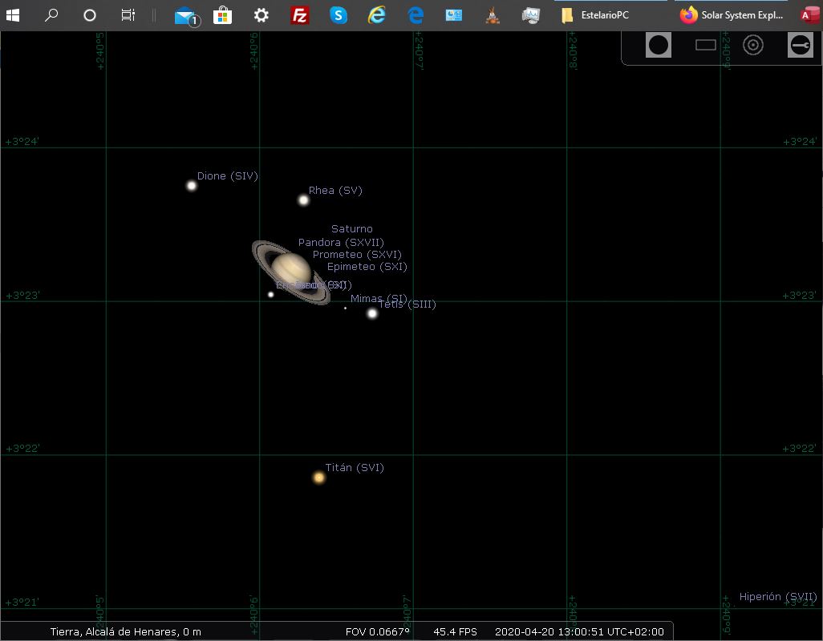The width and height of the screenshot is (823, 641).
Task: Open the Mail app in taskbar
Action: click(185, 15)
